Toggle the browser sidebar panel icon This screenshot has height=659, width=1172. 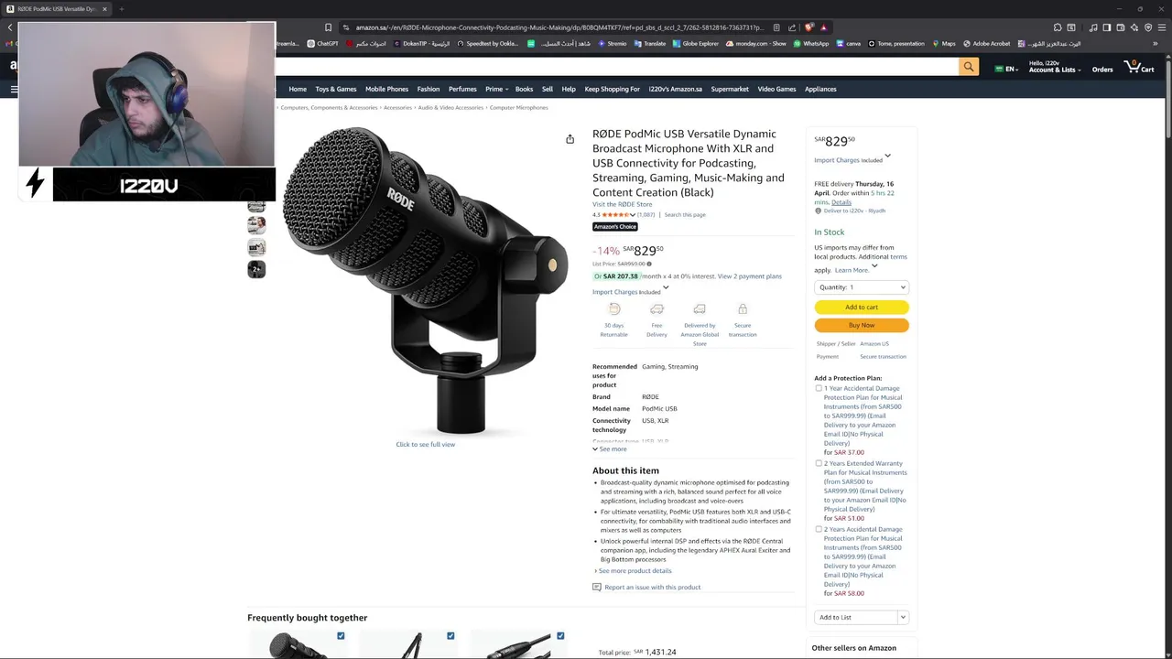tap(1107, 27)
